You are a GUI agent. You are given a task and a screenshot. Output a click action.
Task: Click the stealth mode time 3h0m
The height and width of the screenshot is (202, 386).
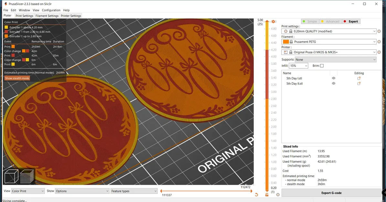pyautogui.click(x=321, y=184)
